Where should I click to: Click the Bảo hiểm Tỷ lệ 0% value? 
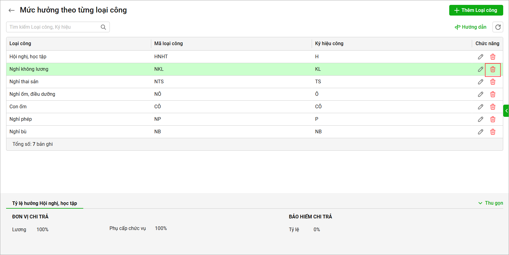(x=317, y=230)
